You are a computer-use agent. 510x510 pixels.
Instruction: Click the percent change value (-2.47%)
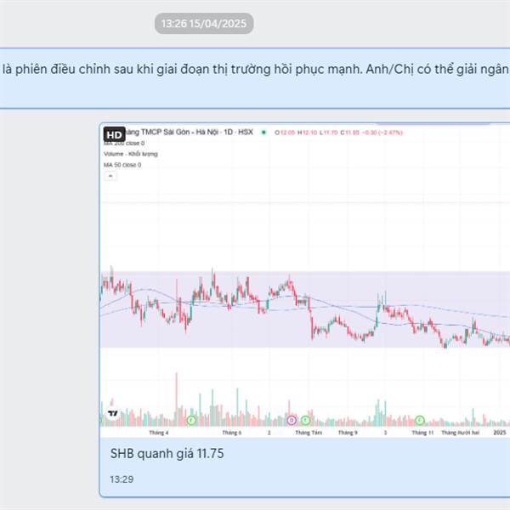click(x=391, y=133)
